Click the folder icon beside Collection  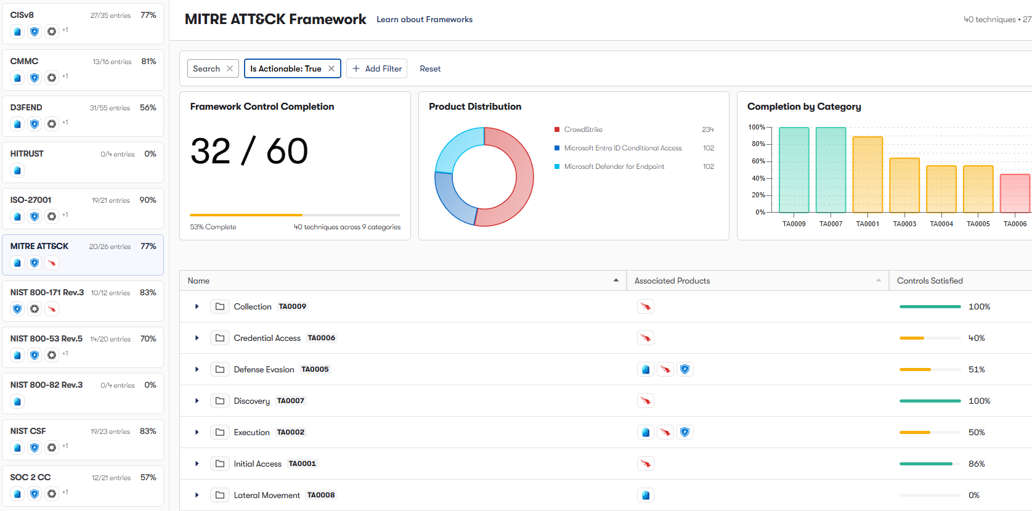click(220, 306)
